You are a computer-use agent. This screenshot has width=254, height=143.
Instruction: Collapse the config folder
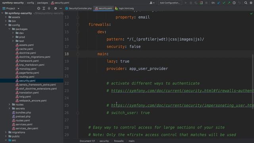point(6,25)
